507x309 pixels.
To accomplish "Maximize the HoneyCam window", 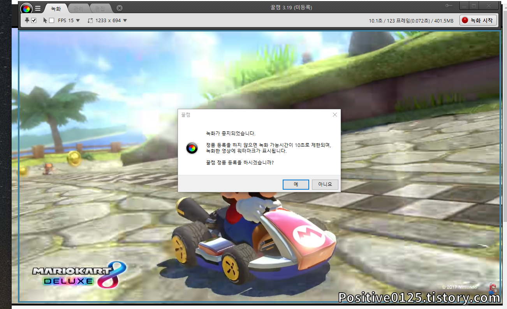I will [474, 6].
